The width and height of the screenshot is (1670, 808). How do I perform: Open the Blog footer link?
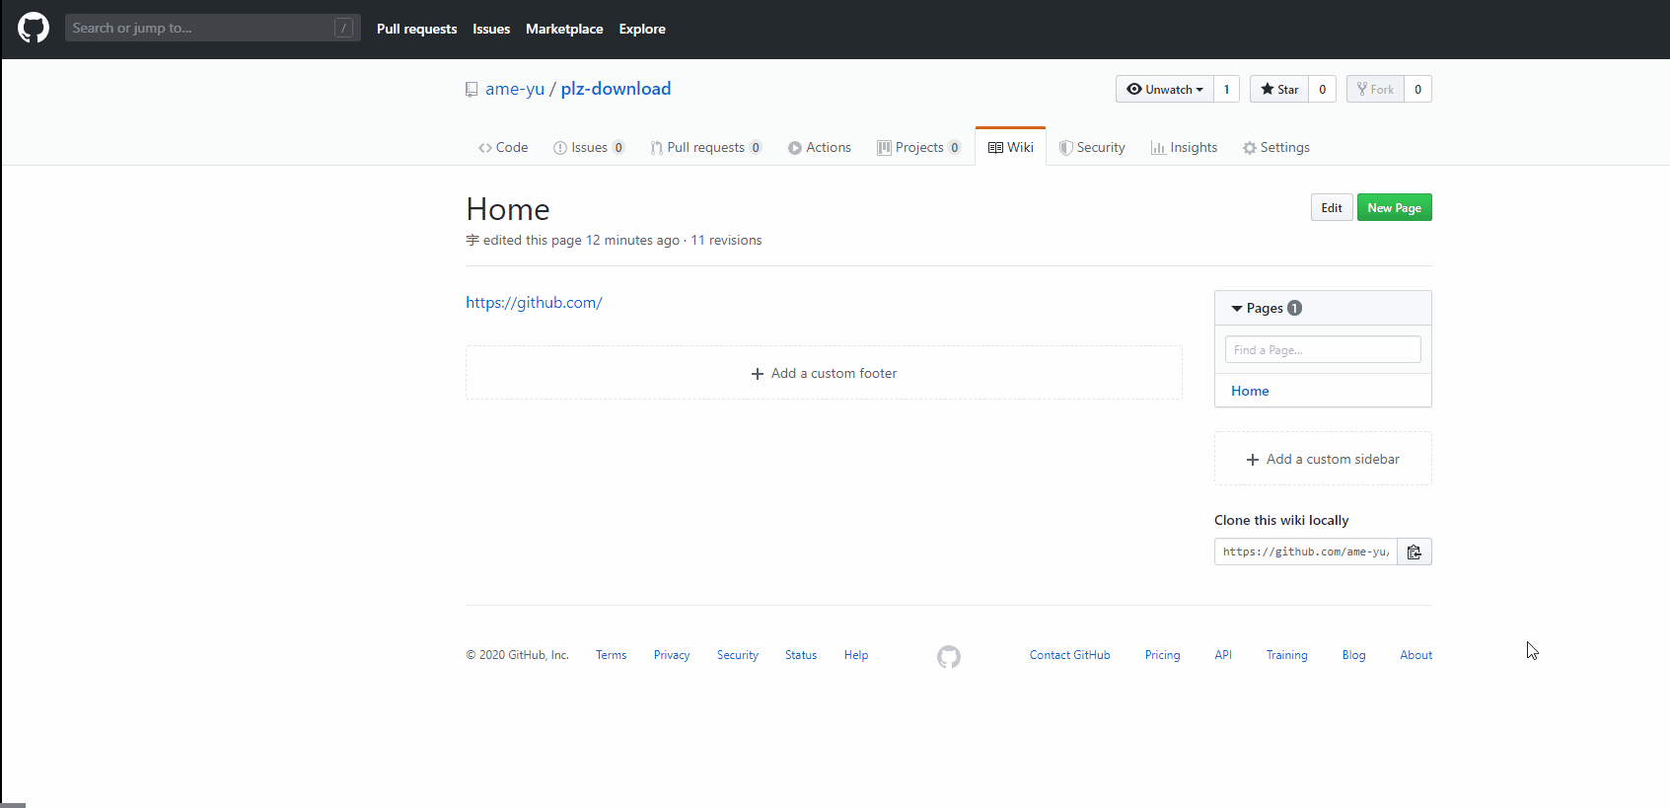[x=1353, y=655]
